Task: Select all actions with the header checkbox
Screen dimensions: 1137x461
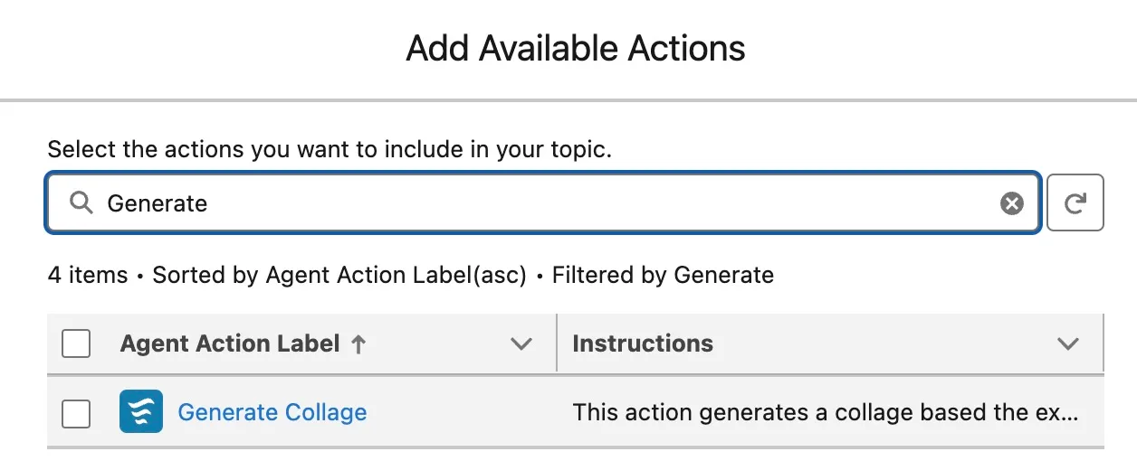Action: 76,343
